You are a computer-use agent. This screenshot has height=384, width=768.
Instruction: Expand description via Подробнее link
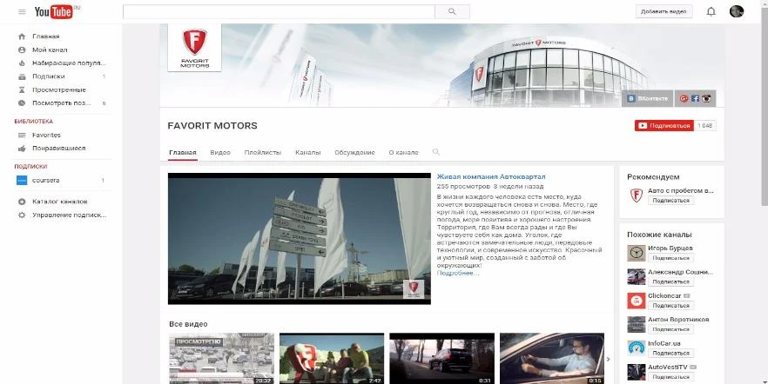tap(457, 273)
